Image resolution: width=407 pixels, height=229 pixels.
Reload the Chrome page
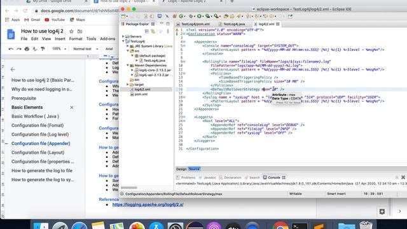25,11
